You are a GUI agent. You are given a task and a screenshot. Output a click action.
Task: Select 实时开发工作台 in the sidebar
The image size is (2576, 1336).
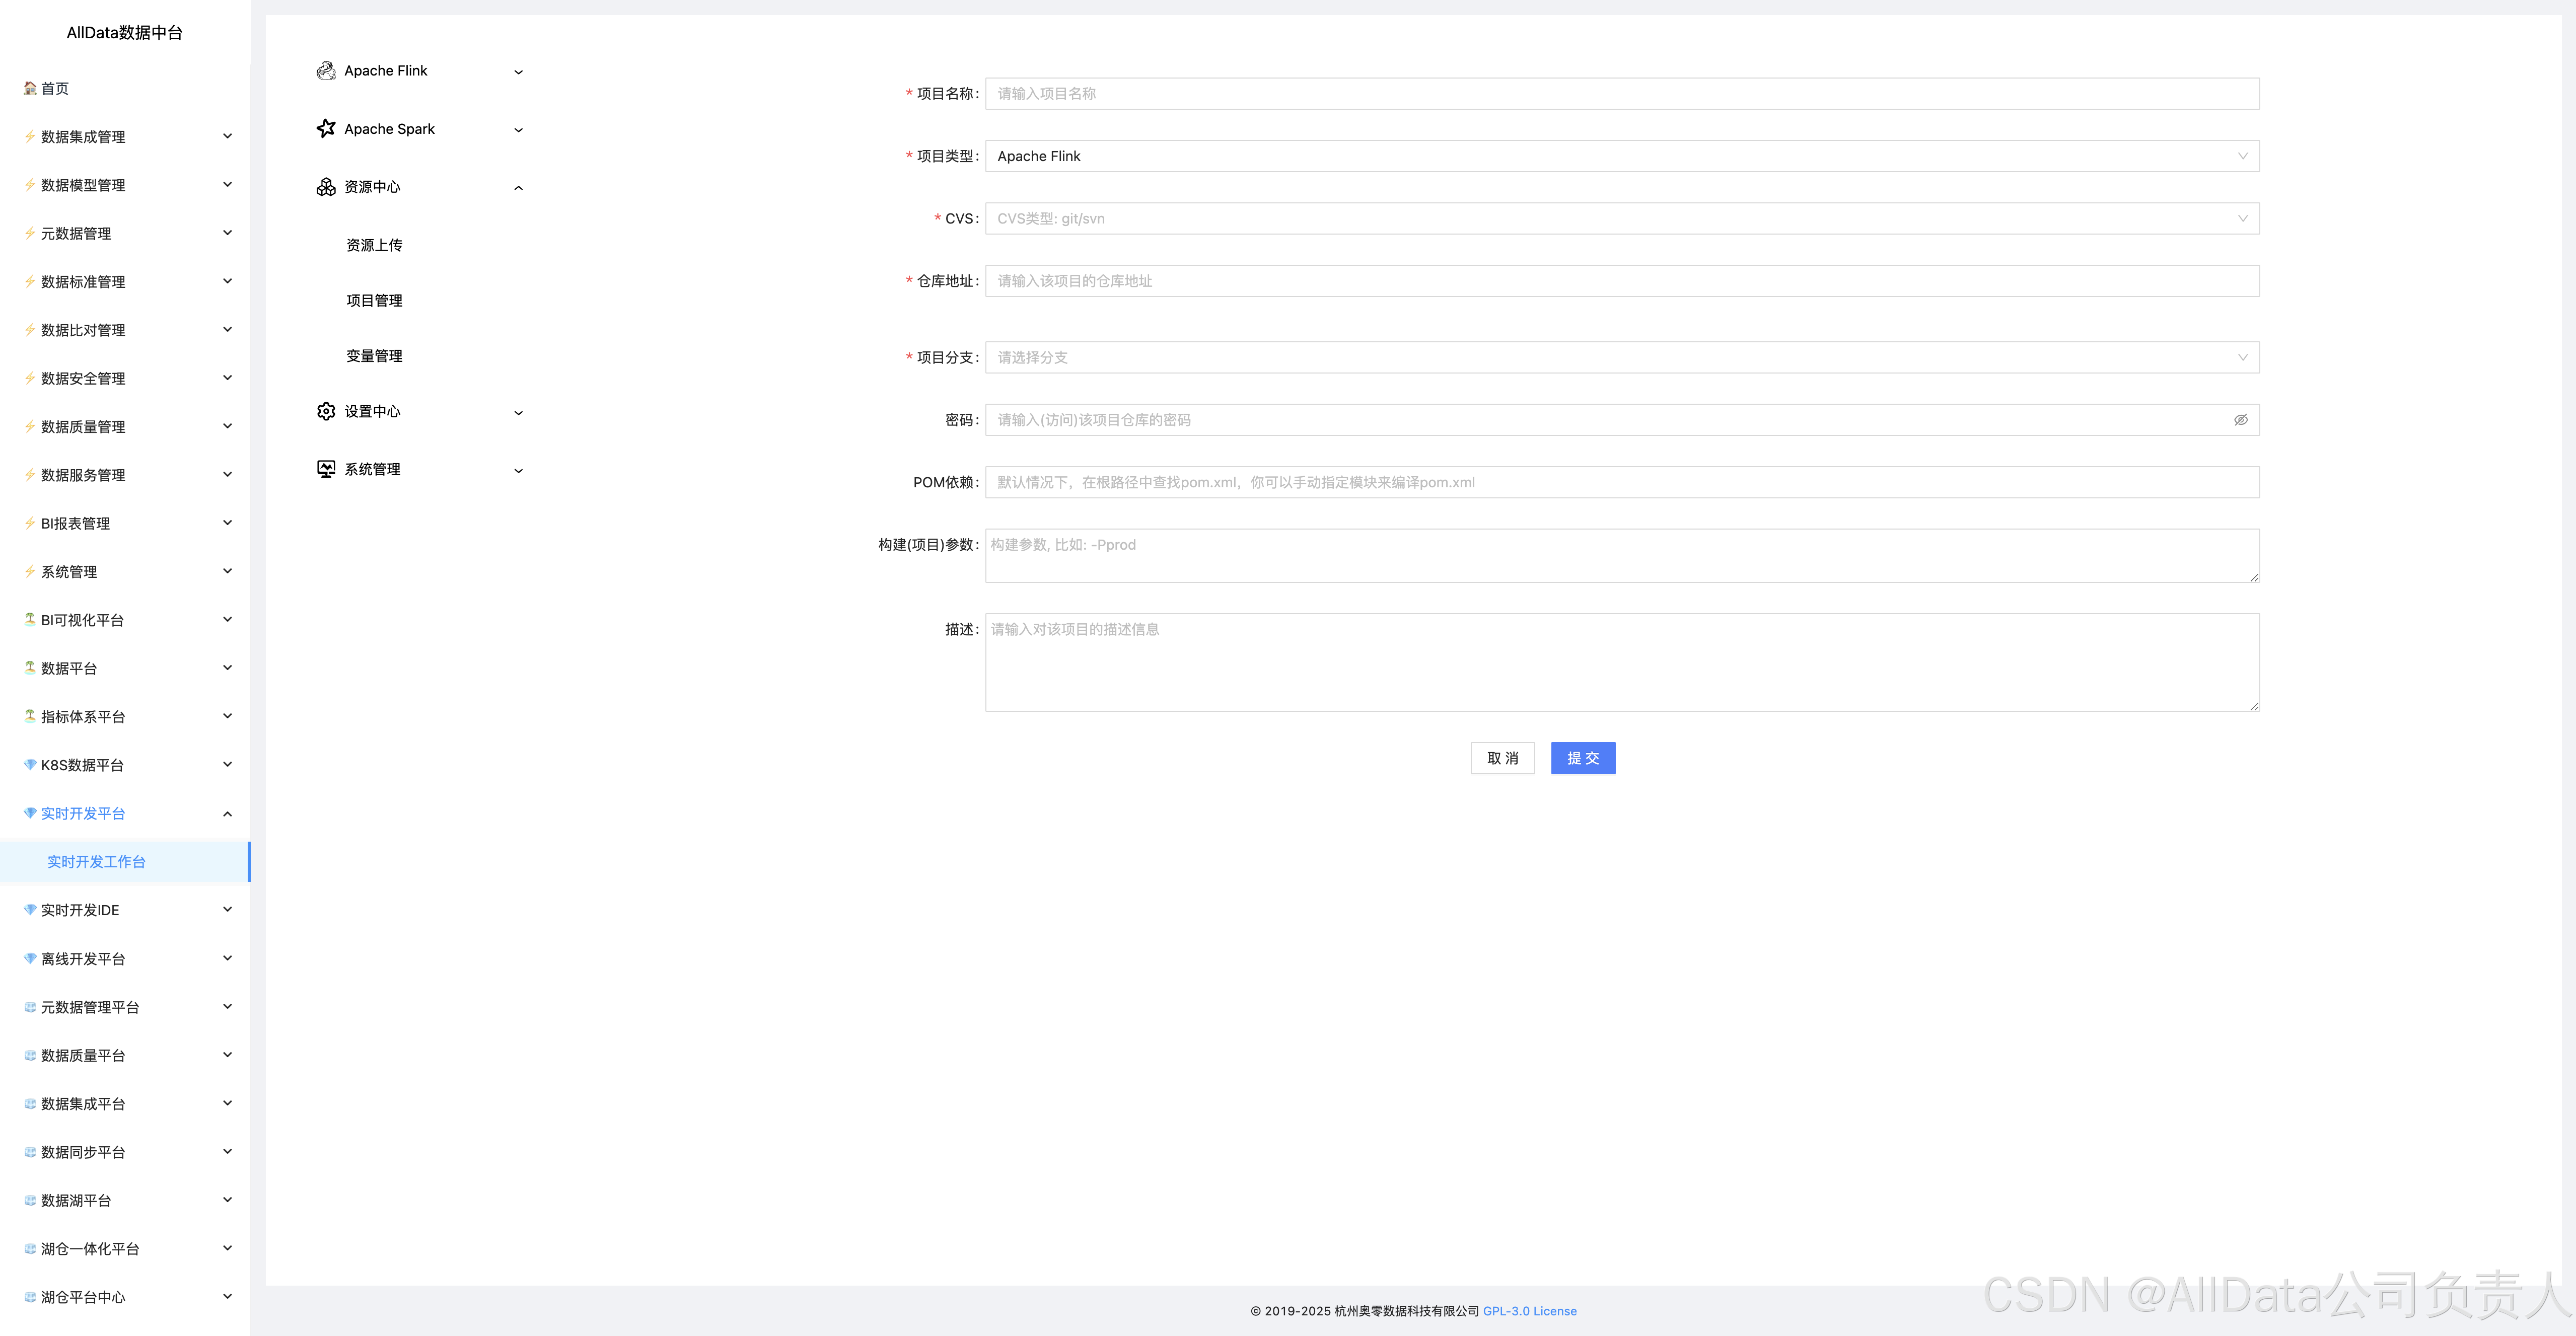point(125,862)
